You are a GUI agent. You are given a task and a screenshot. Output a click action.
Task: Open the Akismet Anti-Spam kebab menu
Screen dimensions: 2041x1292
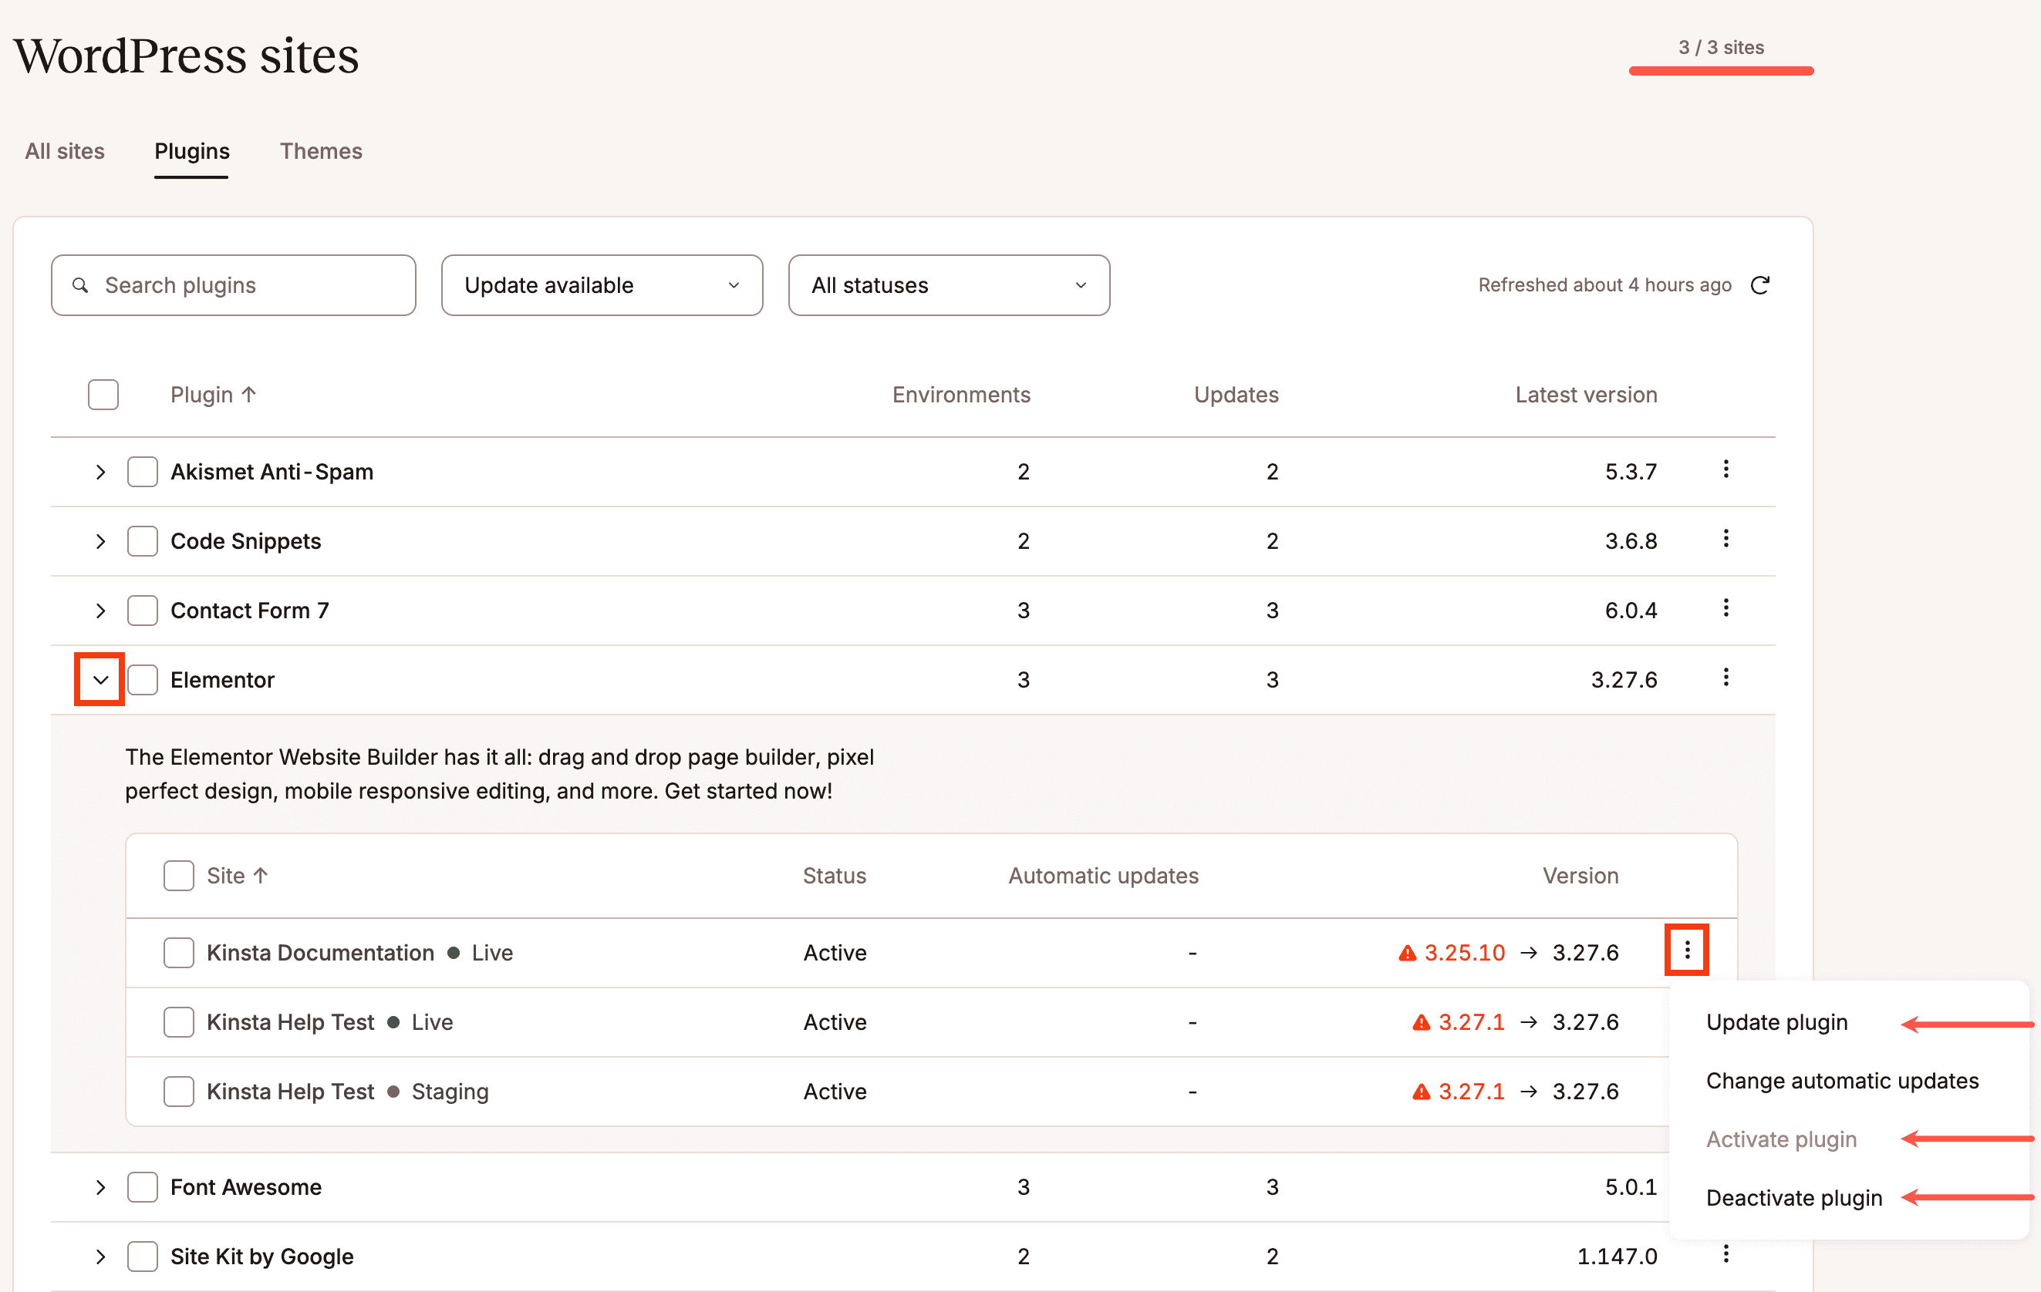[x=1726, y=469]
